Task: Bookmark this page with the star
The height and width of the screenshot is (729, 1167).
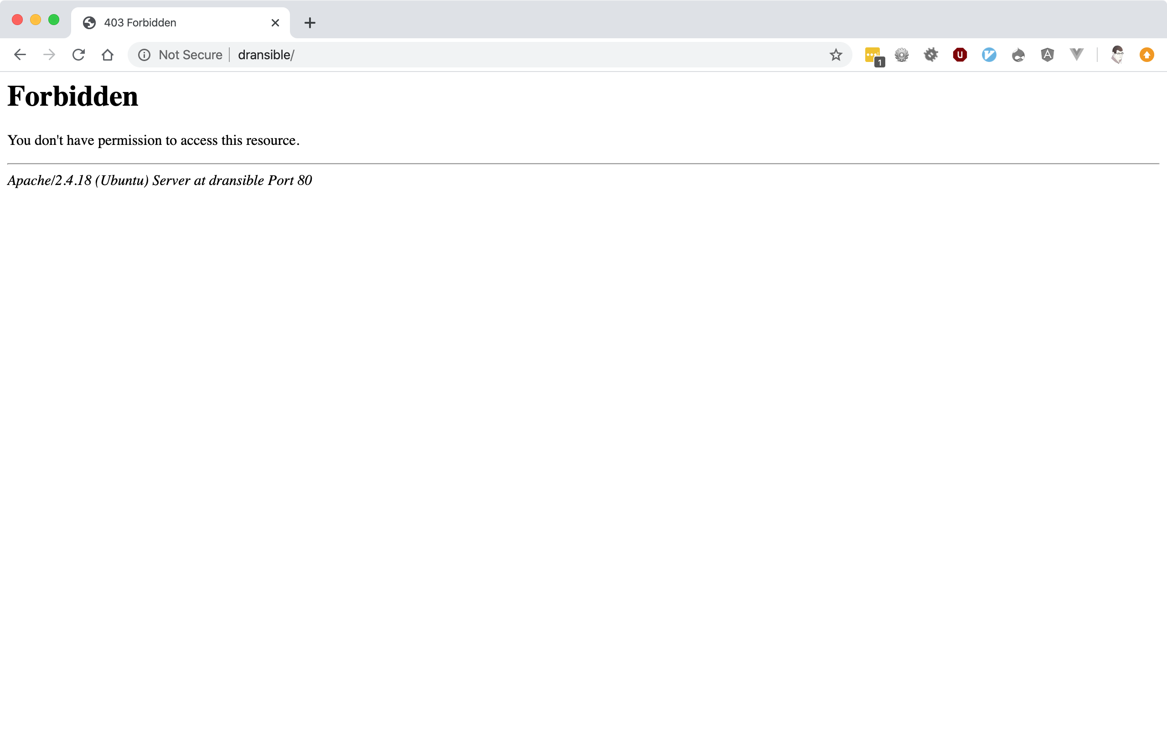Action: tap(835, 55)
